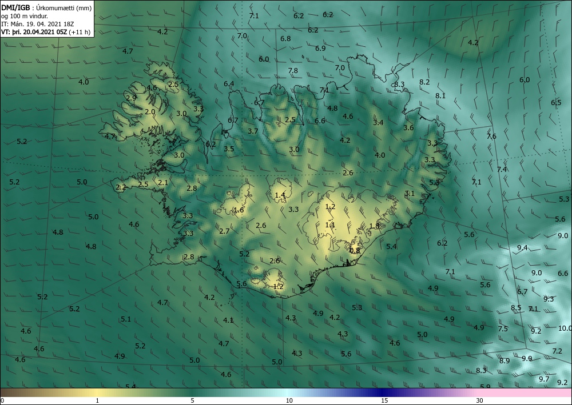Click the map value '6.5'
The image size is (572, 405).
(556, 103)
